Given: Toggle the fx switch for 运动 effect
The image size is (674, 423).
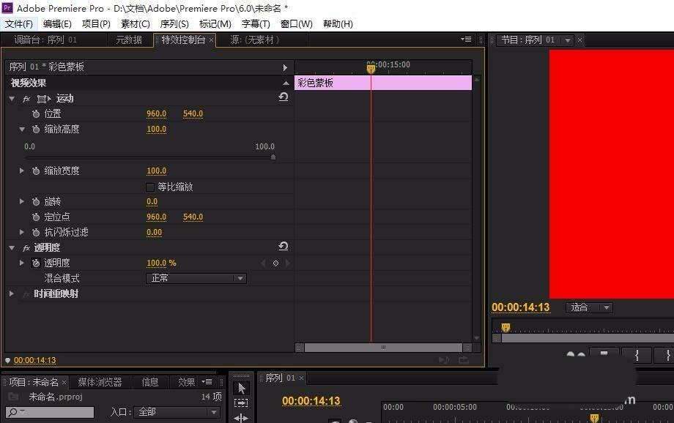Looking at the screenshot, I should (26, 99).
